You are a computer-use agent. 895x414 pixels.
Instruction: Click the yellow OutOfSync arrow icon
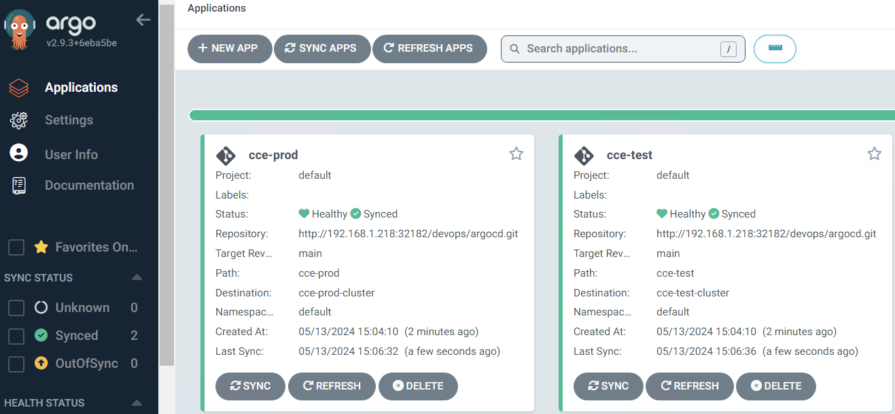(x=41, y=364)
